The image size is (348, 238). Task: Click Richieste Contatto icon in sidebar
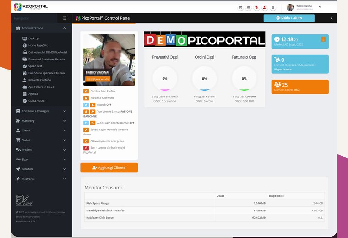(25, 80)
